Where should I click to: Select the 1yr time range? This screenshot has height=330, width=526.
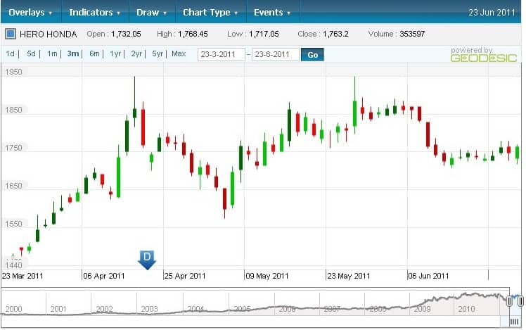(115, 53)
